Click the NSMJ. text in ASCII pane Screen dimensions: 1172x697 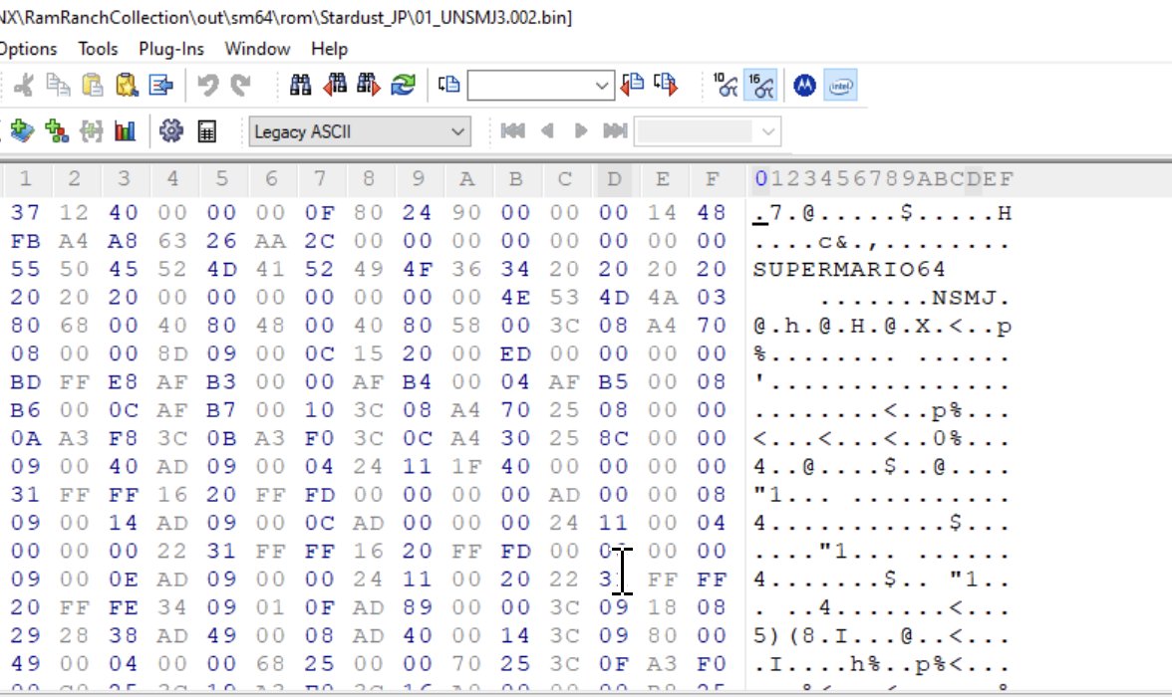[972, 298]
